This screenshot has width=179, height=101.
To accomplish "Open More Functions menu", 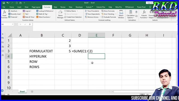I will coord(44,17).
